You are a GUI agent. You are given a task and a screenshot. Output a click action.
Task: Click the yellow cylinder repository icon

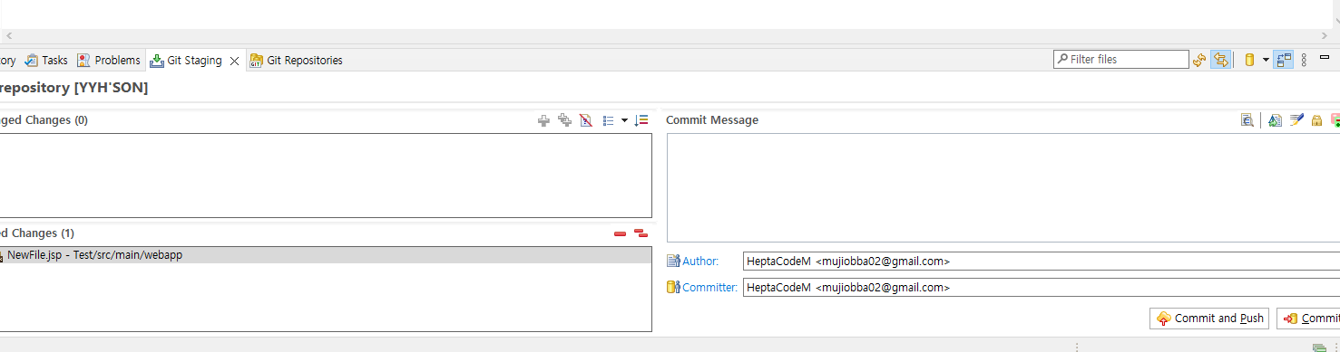[1249, 60]
